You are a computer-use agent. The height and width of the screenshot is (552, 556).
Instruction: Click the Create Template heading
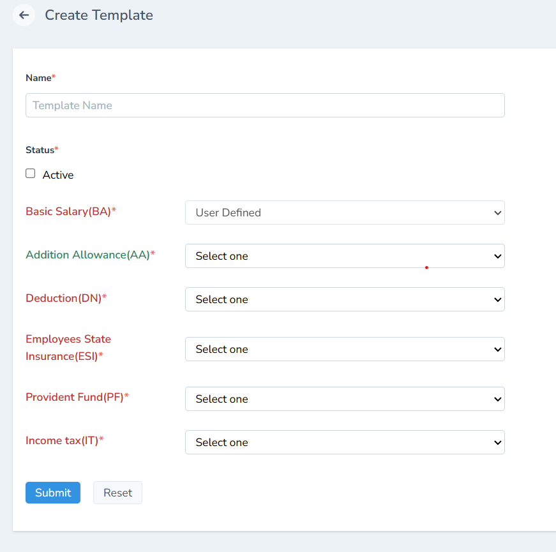(x=99, y=15)
